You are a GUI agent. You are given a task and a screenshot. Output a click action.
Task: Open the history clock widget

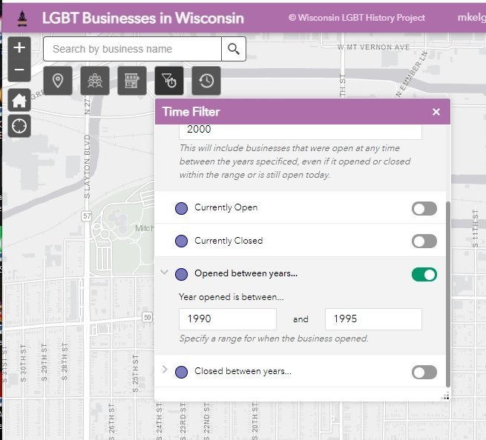[206, 81]
